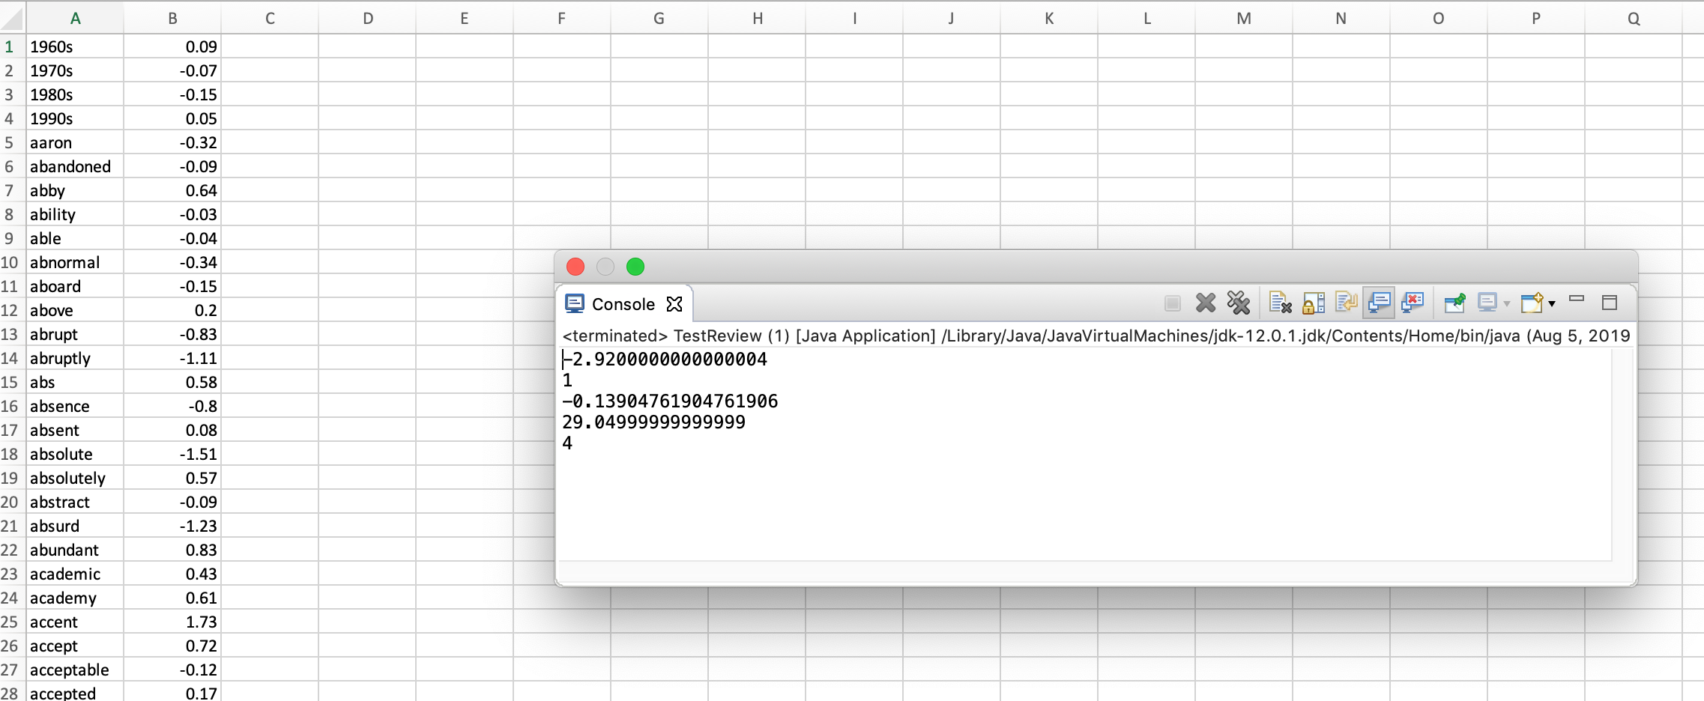Click cell containing absolutely
Viewport: 1704px width, 701px height.
coord(75,478)
